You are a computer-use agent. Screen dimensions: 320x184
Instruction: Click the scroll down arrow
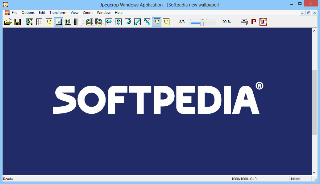click(314, 172)
